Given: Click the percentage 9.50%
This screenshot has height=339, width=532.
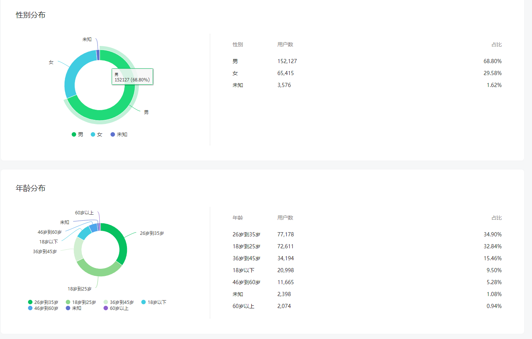Looking at the screenshot, I should (x=494, y=270).
